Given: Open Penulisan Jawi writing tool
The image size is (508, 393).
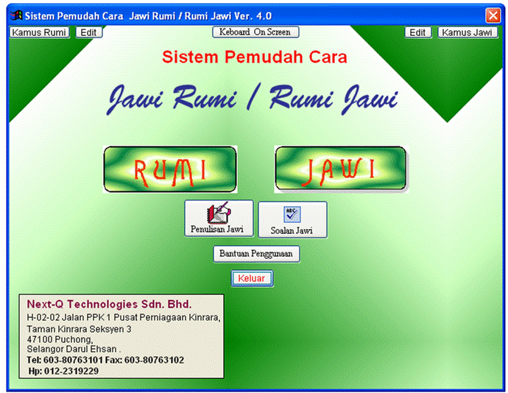Looking at the screenshot, I should click(219, 218).
